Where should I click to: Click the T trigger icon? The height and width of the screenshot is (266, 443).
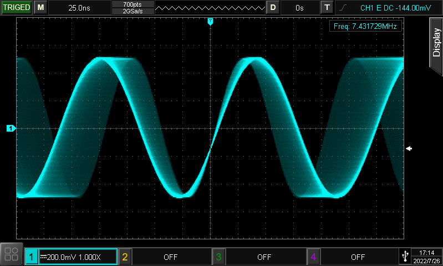point(327,8)
